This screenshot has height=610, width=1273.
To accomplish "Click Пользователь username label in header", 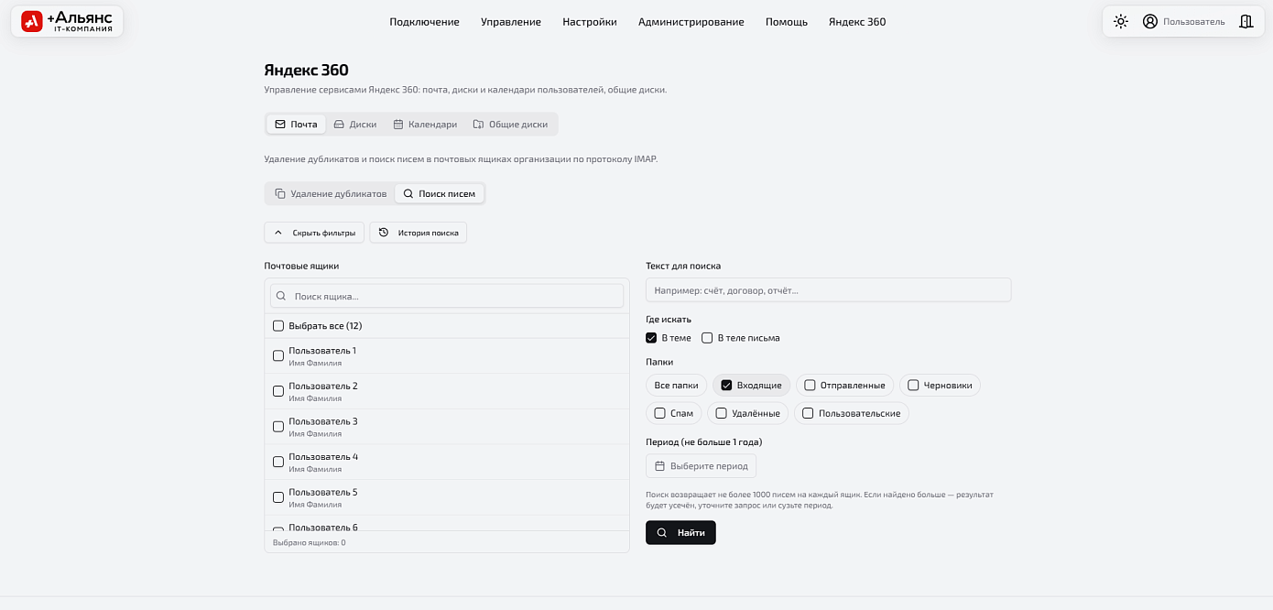I will pos(1193,22).
